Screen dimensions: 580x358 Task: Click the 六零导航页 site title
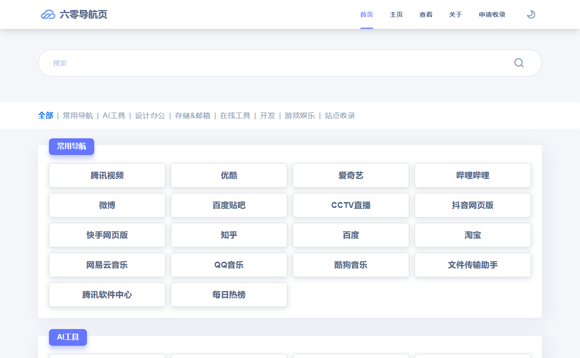click(x=83, y=14)
